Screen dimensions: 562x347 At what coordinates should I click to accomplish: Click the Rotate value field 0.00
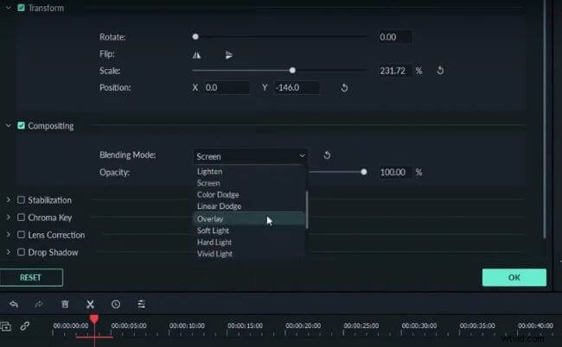395,37
